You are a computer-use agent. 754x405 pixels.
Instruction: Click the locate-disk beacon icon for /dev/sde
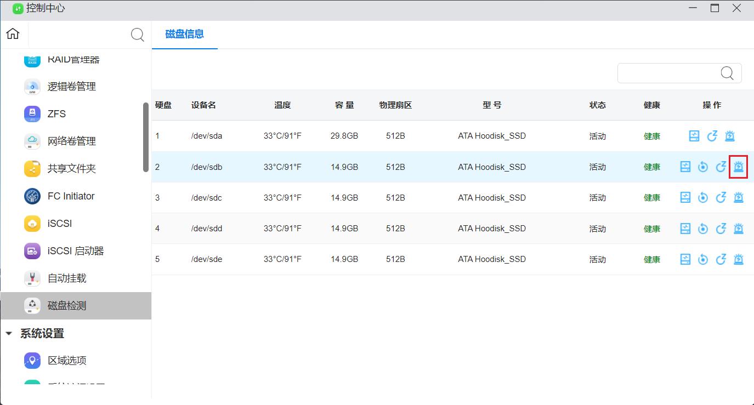point(739,259)
